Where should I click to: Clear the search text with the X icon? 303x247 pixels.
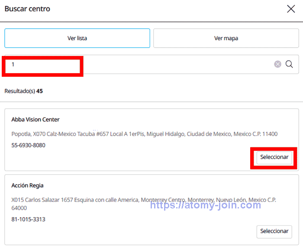tap(277, 64)
